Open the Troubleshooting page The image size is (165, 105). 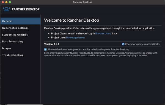click(x=21, y=55)
